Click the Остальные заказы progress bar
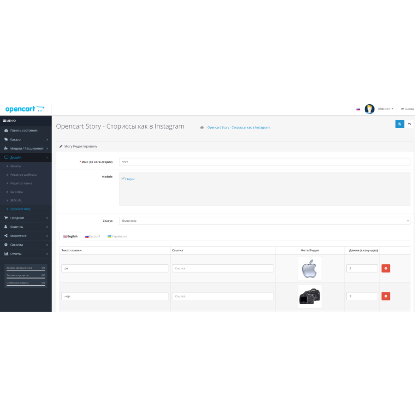Image resolution: width=415 pixels, height=415 pixels. [26, 285]
